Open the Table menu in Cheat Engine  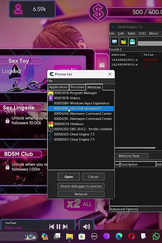tap(131, 33)
